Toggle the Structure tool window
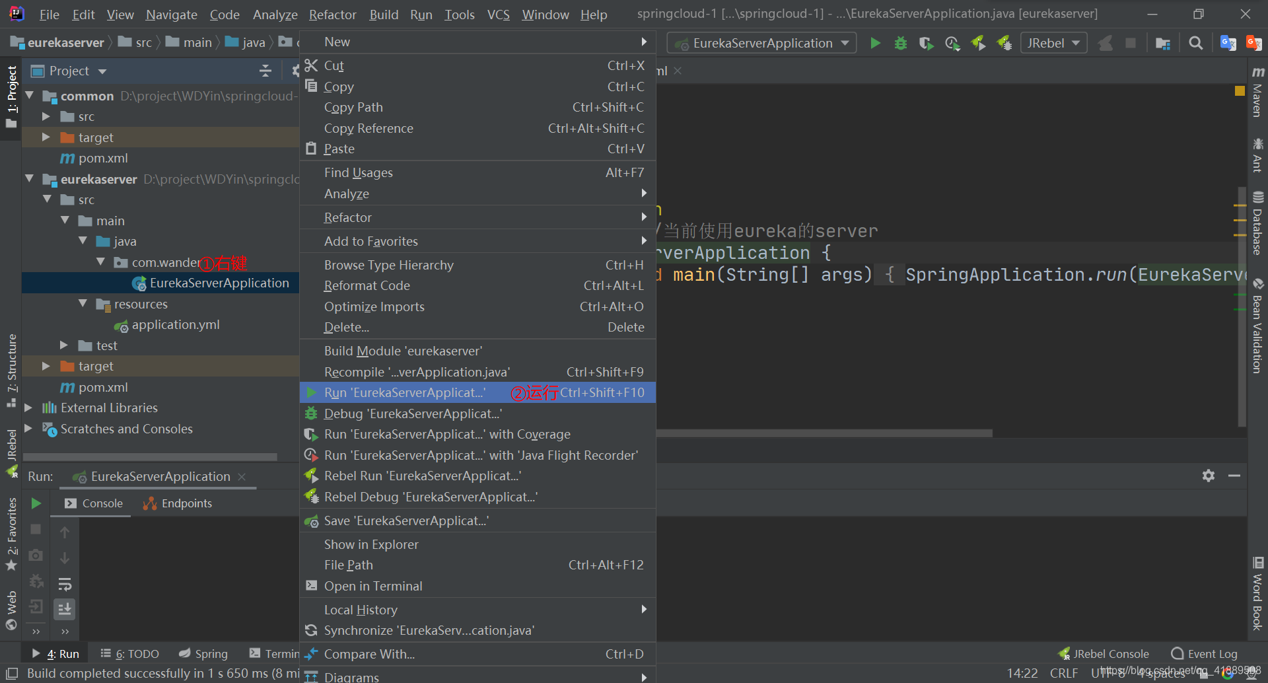Image resolution: width=1268 pixels, height=683 pixels. [11, 371]
